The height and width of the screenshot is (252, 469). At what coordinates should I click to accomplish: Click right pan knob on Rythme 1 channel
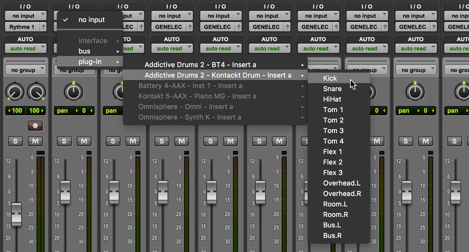(x=37, y=92)
